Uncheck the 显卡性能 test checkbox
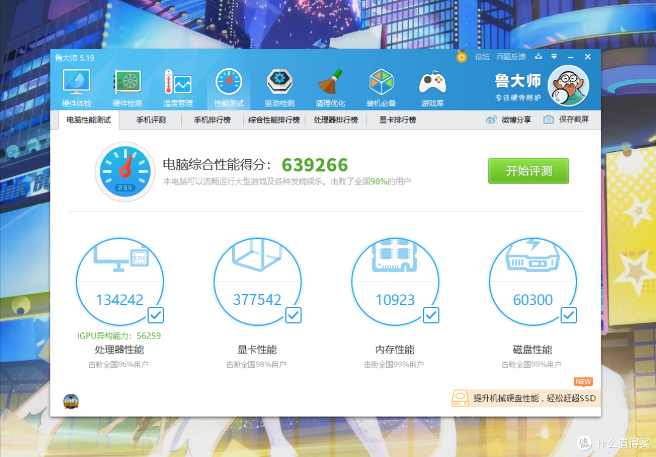656x457 pixels. (x=293, y=315)
